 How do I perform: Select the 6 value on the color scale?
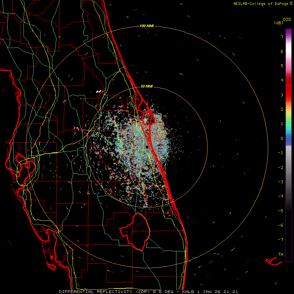coord(282,51)
